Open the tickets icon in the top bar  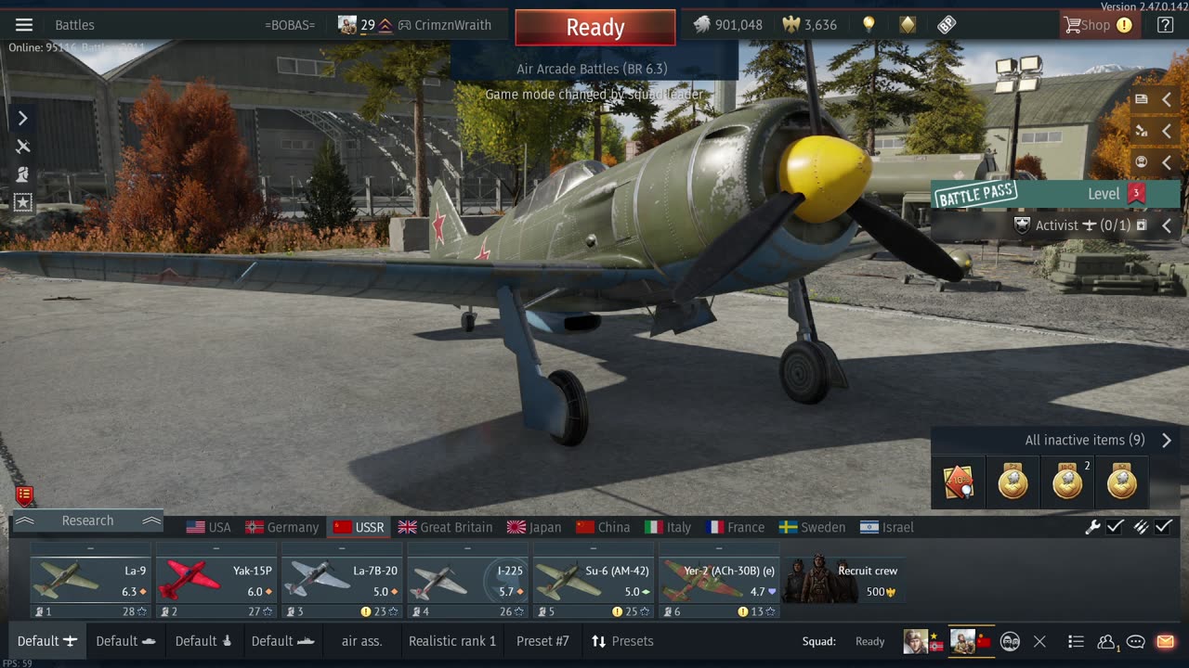point(947,25)
